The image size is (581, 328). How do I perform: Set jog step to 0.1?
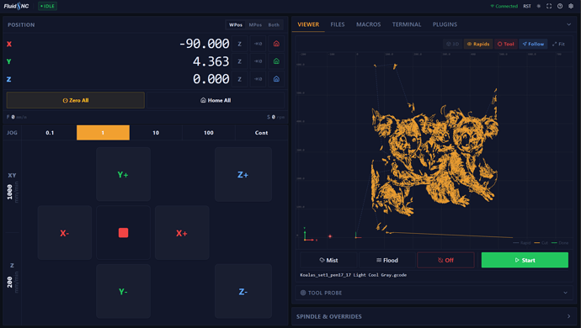tap(50, 133)
